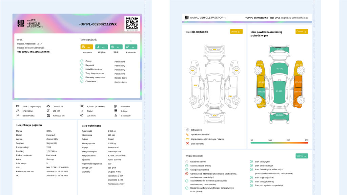Toggle the check mark beside Oświetlenie
The image size is (347, 195).
pyautogui.click(x=82, y=81)
